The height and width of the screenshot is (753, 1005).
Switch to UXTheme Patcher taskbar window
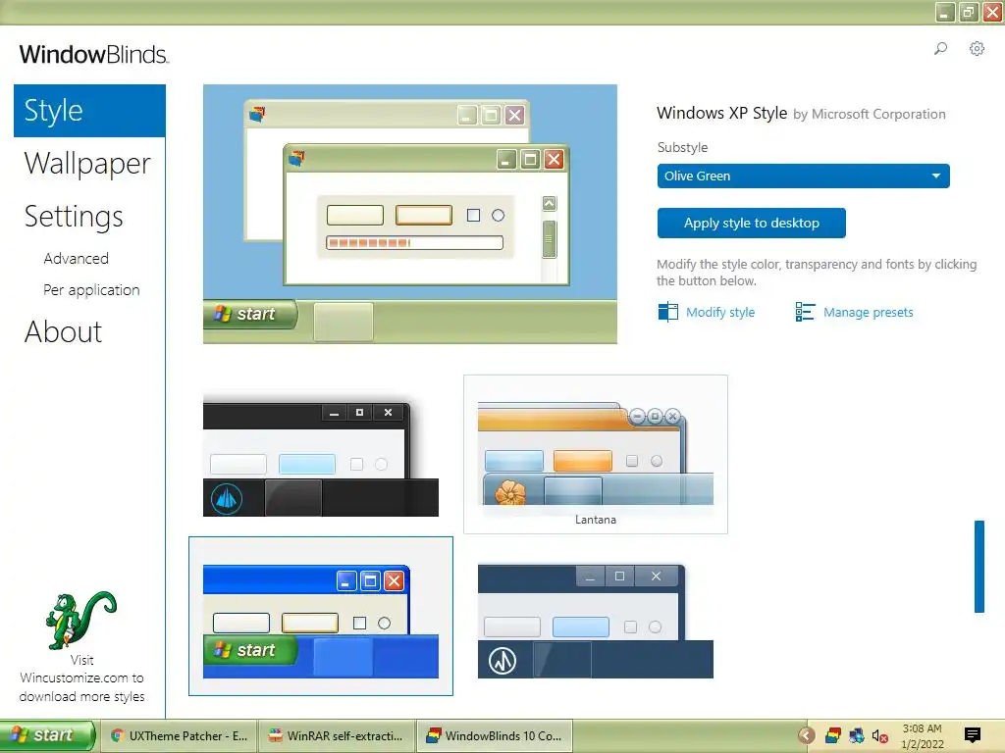click(x=180, y=735)
